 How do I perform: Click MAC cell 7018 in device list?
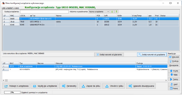(14, 22)
